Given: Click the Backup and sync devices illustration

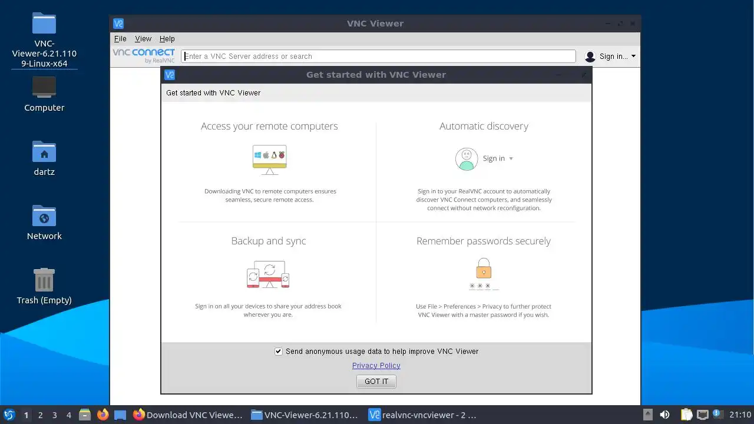Looking at the screenshot, I should [269, 274].
